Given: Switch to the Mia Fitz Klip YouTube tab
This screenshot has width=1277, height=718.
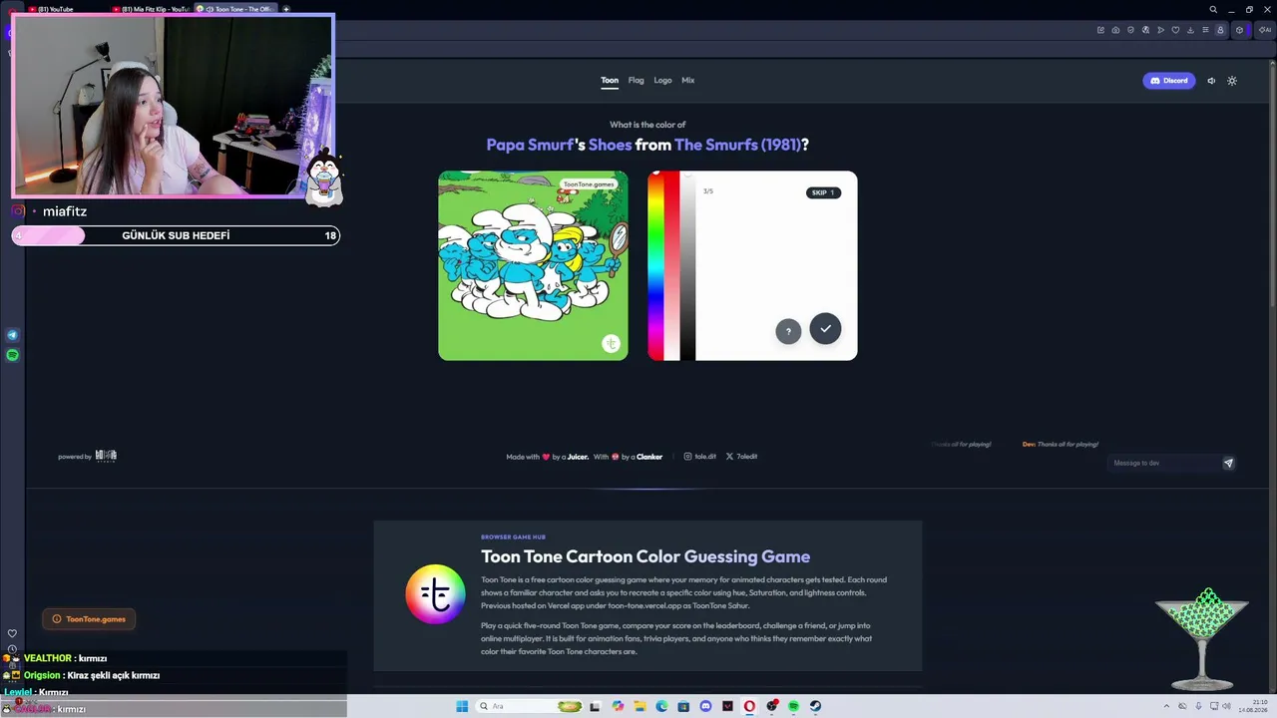Looking at the screenshot, I should [150, 9].
